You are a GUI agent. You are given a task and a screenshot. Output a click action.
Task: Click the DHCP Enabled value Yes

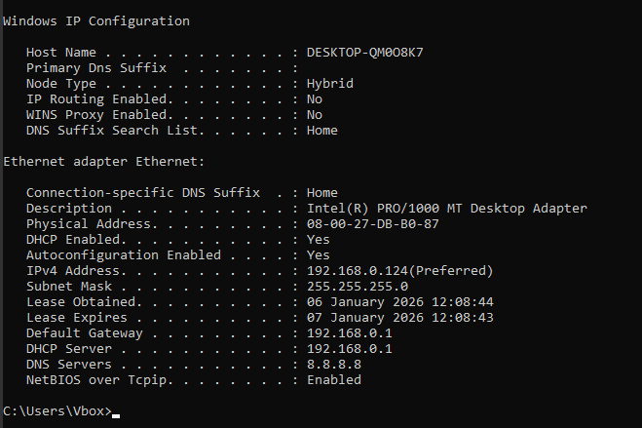coord(319,239)
